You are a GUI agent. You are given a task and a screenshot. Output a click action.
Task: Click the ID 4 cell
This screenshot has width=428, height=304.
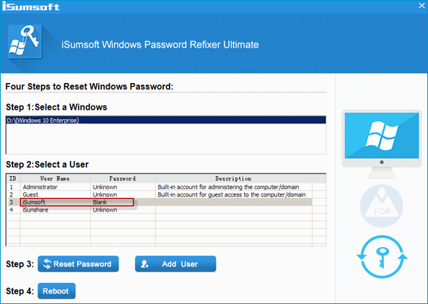click(x=13, y=210)
